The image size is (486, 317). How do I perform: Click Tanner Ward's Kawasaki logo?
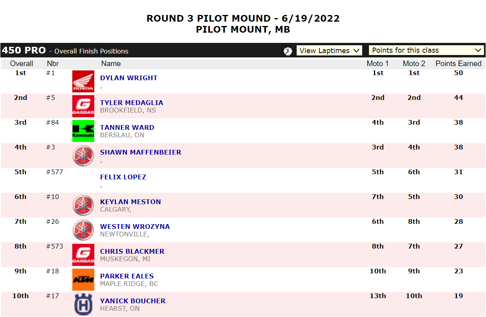click(83, 131)
